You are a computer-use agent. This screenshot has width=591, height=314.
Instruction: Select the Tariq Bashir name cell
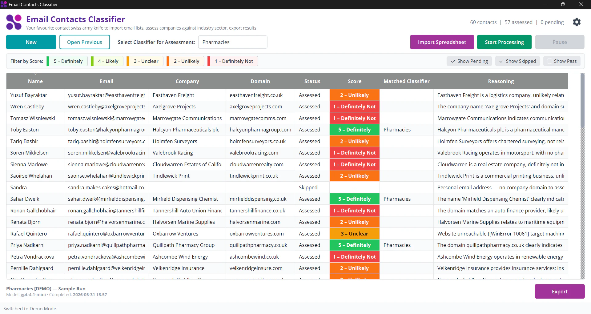click(35, 141)
